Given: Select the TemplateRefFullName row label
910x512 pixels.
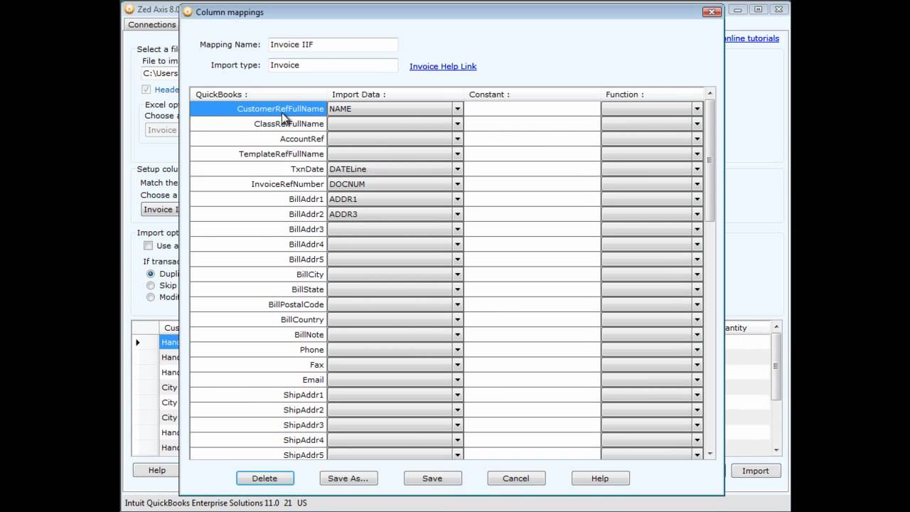Looking at the screenshot, I should [x=258, y=154].
